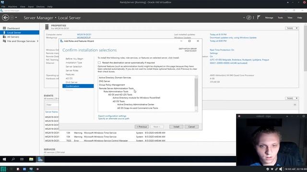Click the Install button
Image resolution: width=307 pixels, height=172 pixels.
click(176, 127)
